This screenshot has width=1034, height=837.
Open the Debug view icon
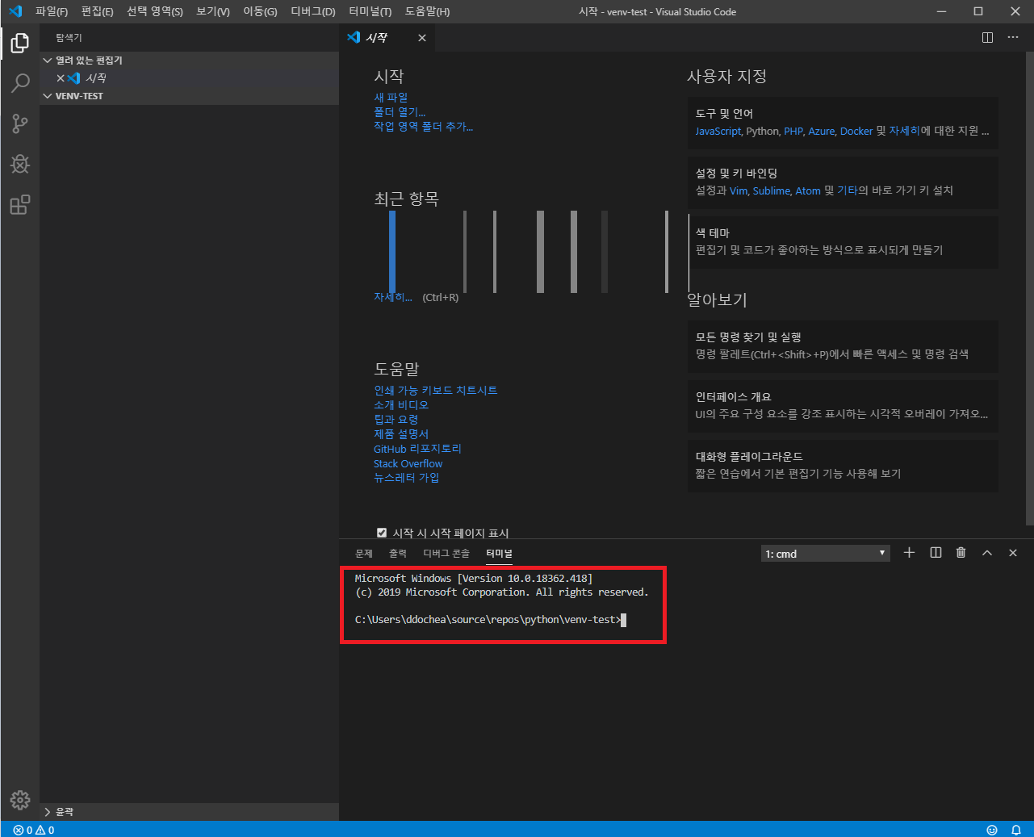[x=20, y=164]
